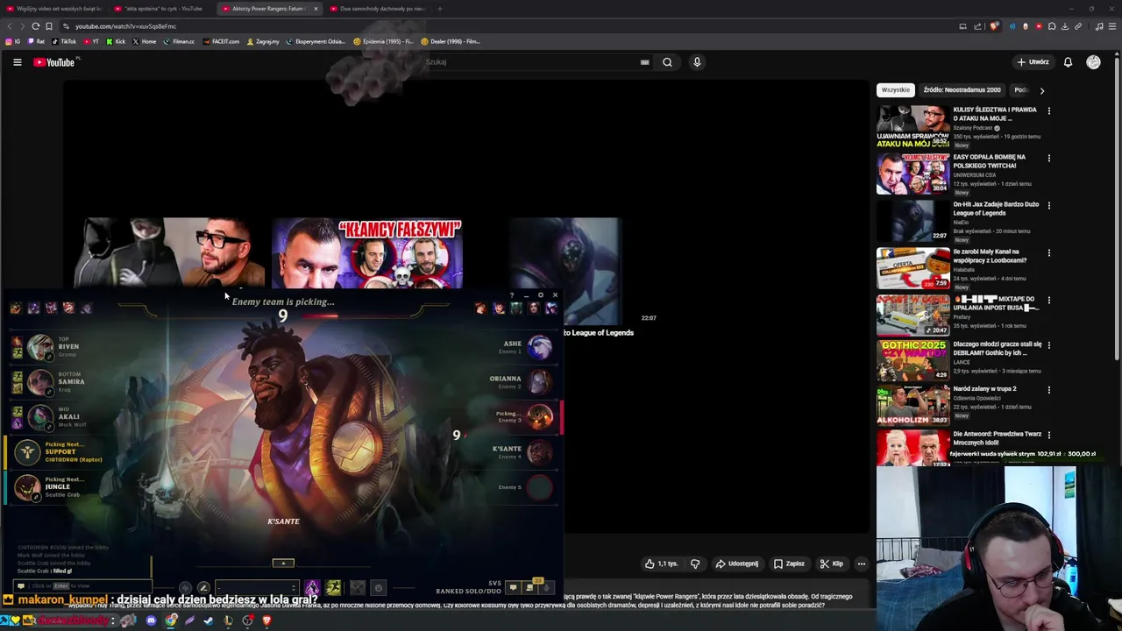Open options menu for On-Hit Jax video

1048,205
